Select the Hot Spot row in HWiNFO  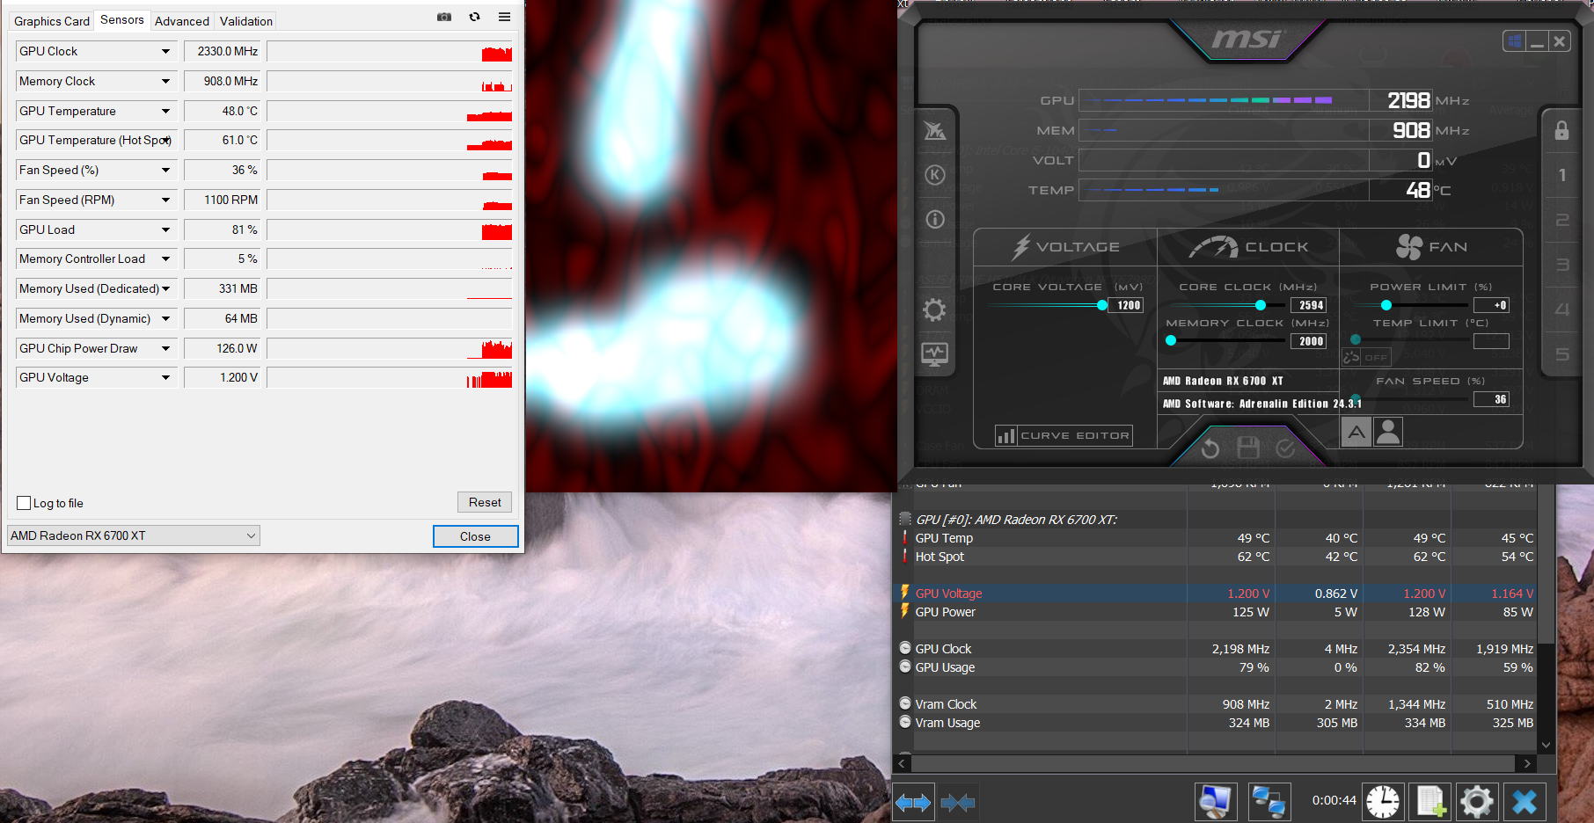tap(1216, 557)
